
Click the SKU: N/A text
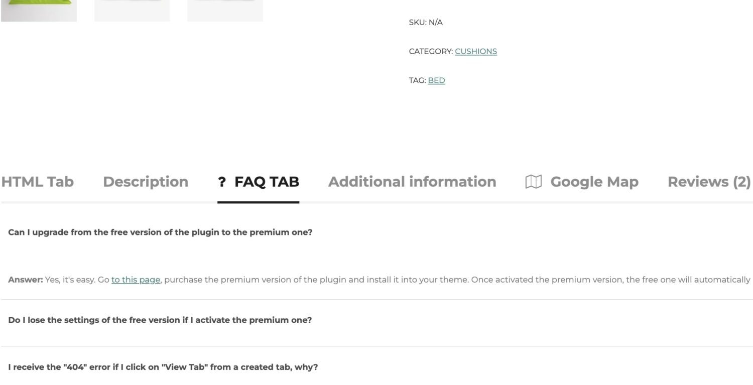click(x=426, y=22)
